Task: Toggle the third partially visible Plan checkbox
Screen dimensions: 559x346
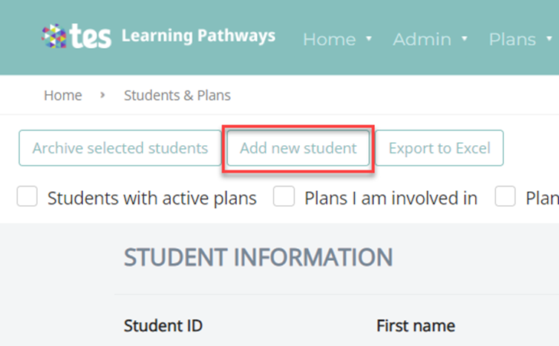Action: [x=505, y=196]
